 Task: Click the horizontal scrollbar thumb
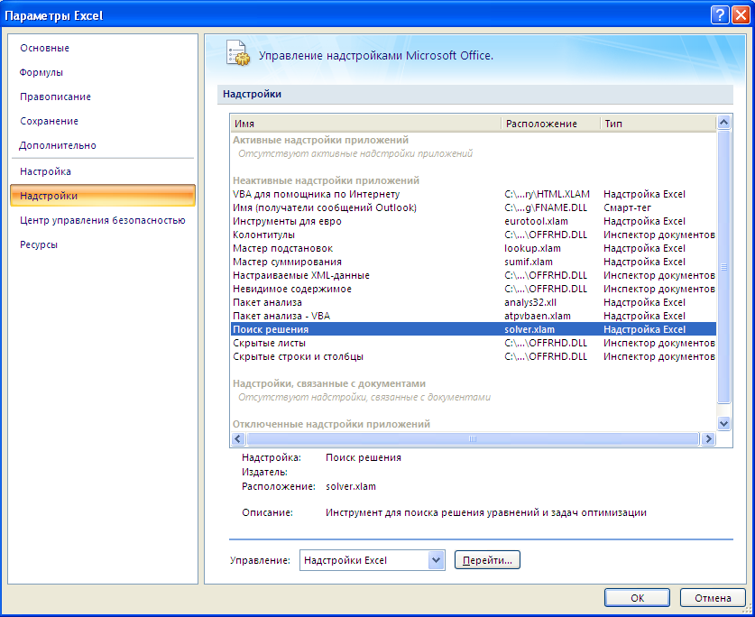473,438
